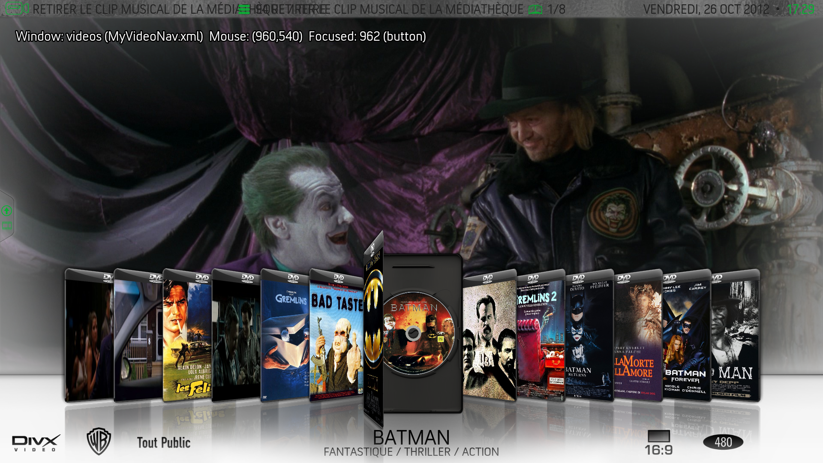Click the green film strip icon
Viewport: 823px width, 463px height.
7,225
